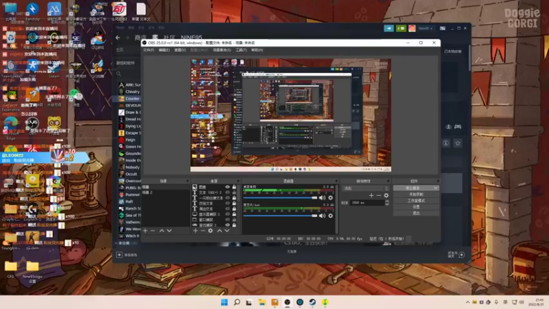Image resolution: width=549 pixels, height=309 pixels.
Task: Adjust 桌面音频 volume slider
Action: tap(280, 198)
